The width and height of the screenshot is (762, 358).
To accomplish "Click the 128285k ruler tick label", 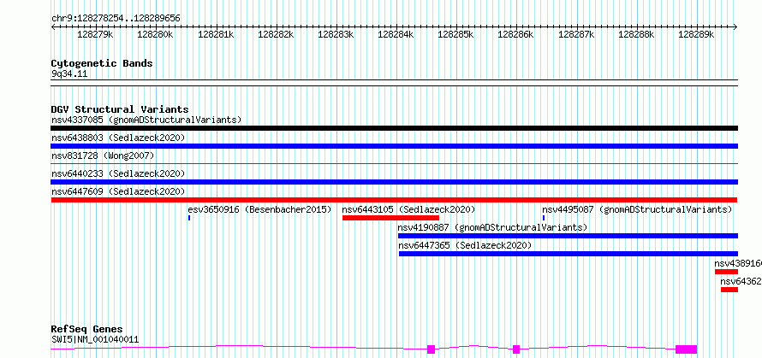I will click(x=455, y=34).
